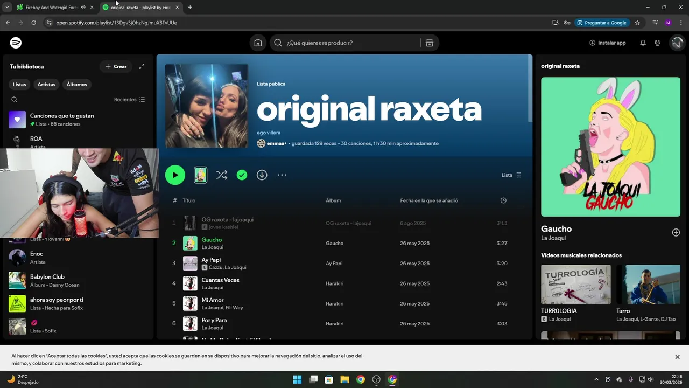Open Windows Start menu

pos(297,379)
